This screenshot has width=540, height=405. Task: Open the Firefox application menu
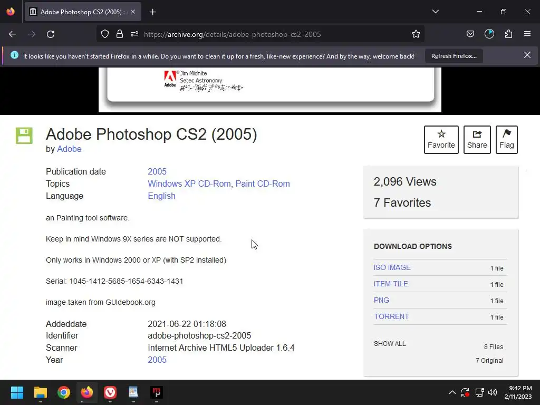[527, 34]
